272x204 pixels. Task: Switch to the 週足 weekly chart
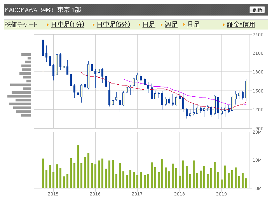point(171,24)
